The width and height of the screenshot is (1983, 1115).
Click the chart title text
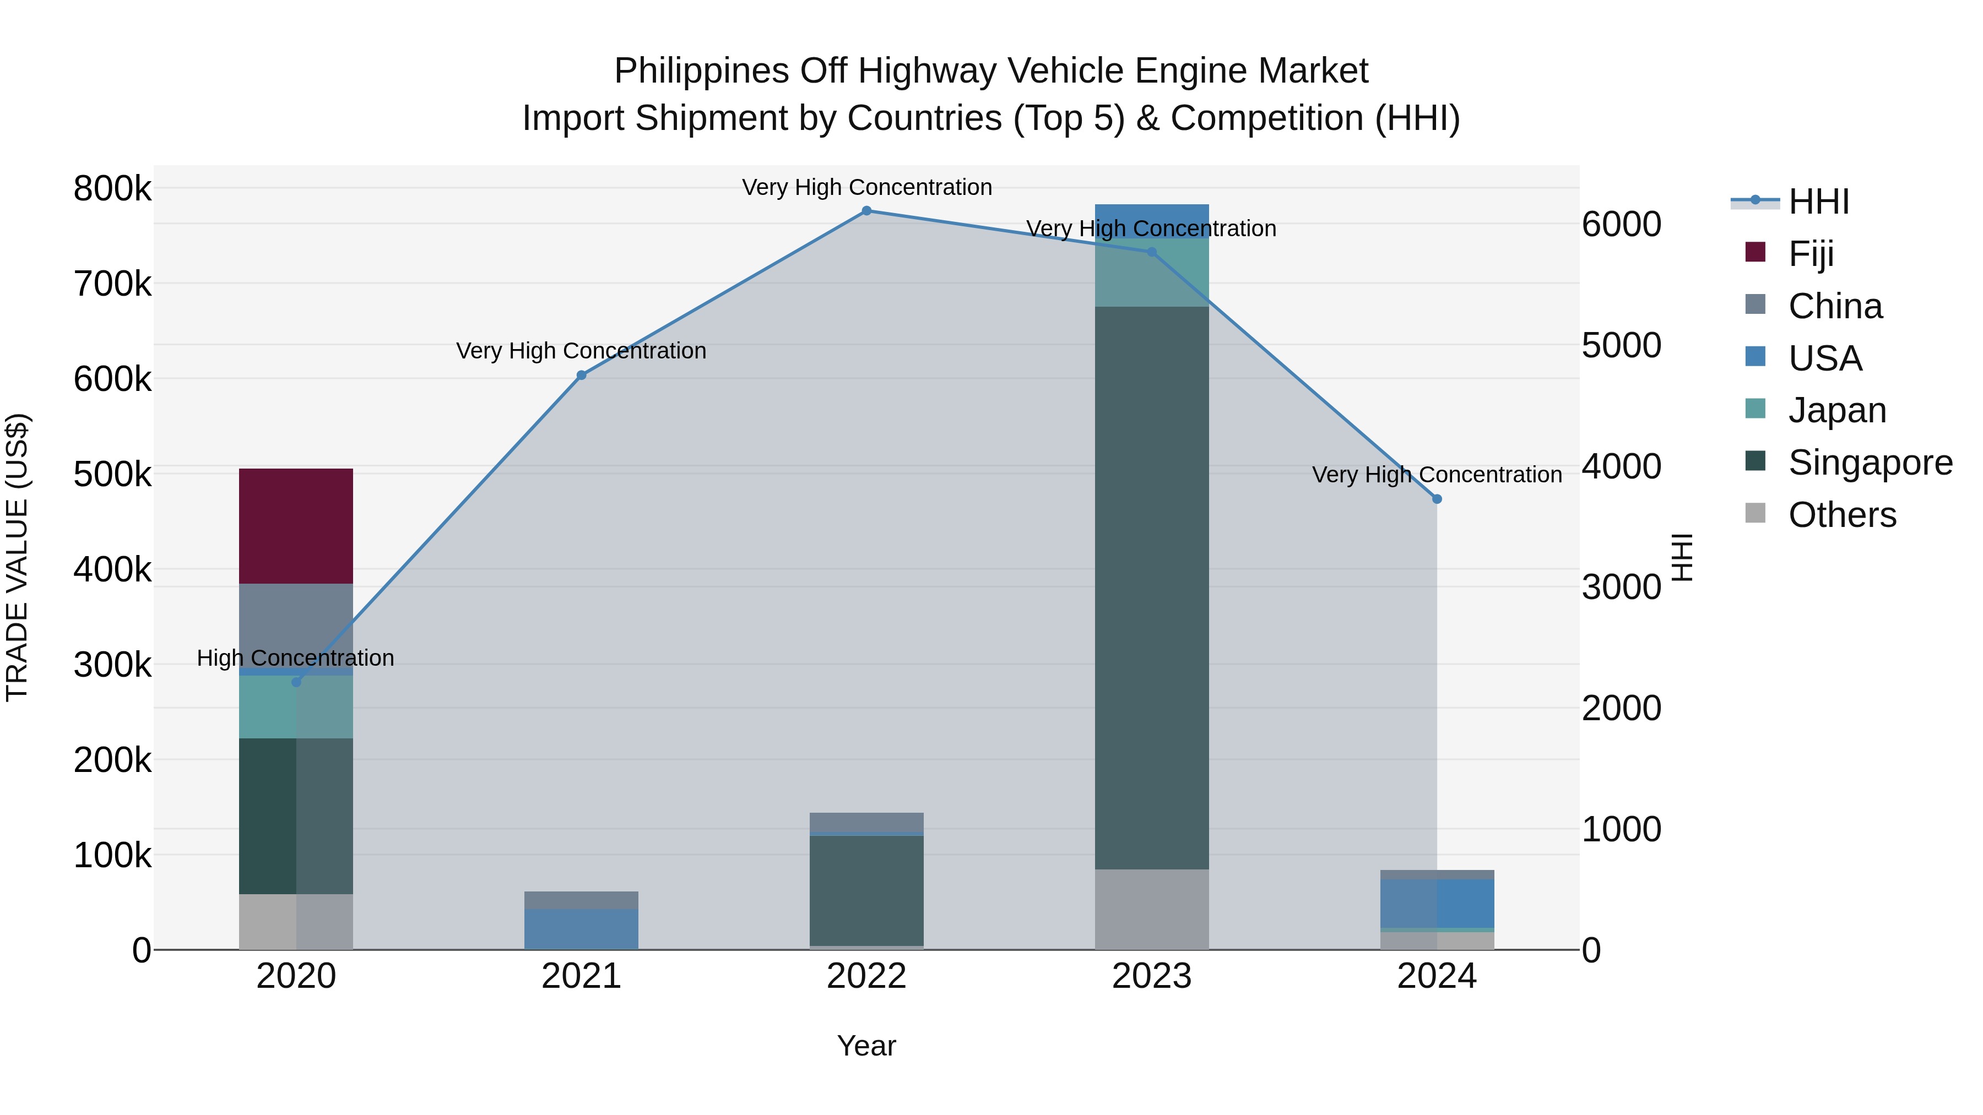pyautogui.click(x=991, y=95)
